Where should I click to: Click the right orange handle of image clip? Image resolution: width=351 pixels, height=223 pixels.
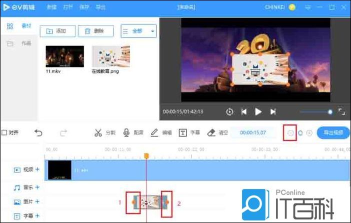[x=167, y=202]
